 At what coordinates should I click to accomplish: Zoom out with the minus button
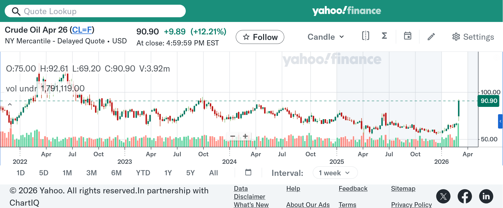click(233, 136)
